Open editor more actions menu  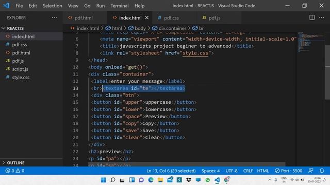(x=321, y=17)
